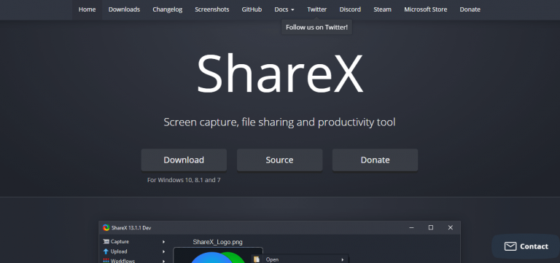
Task: Open the Twitter nav link
Action: coord(316,9)
